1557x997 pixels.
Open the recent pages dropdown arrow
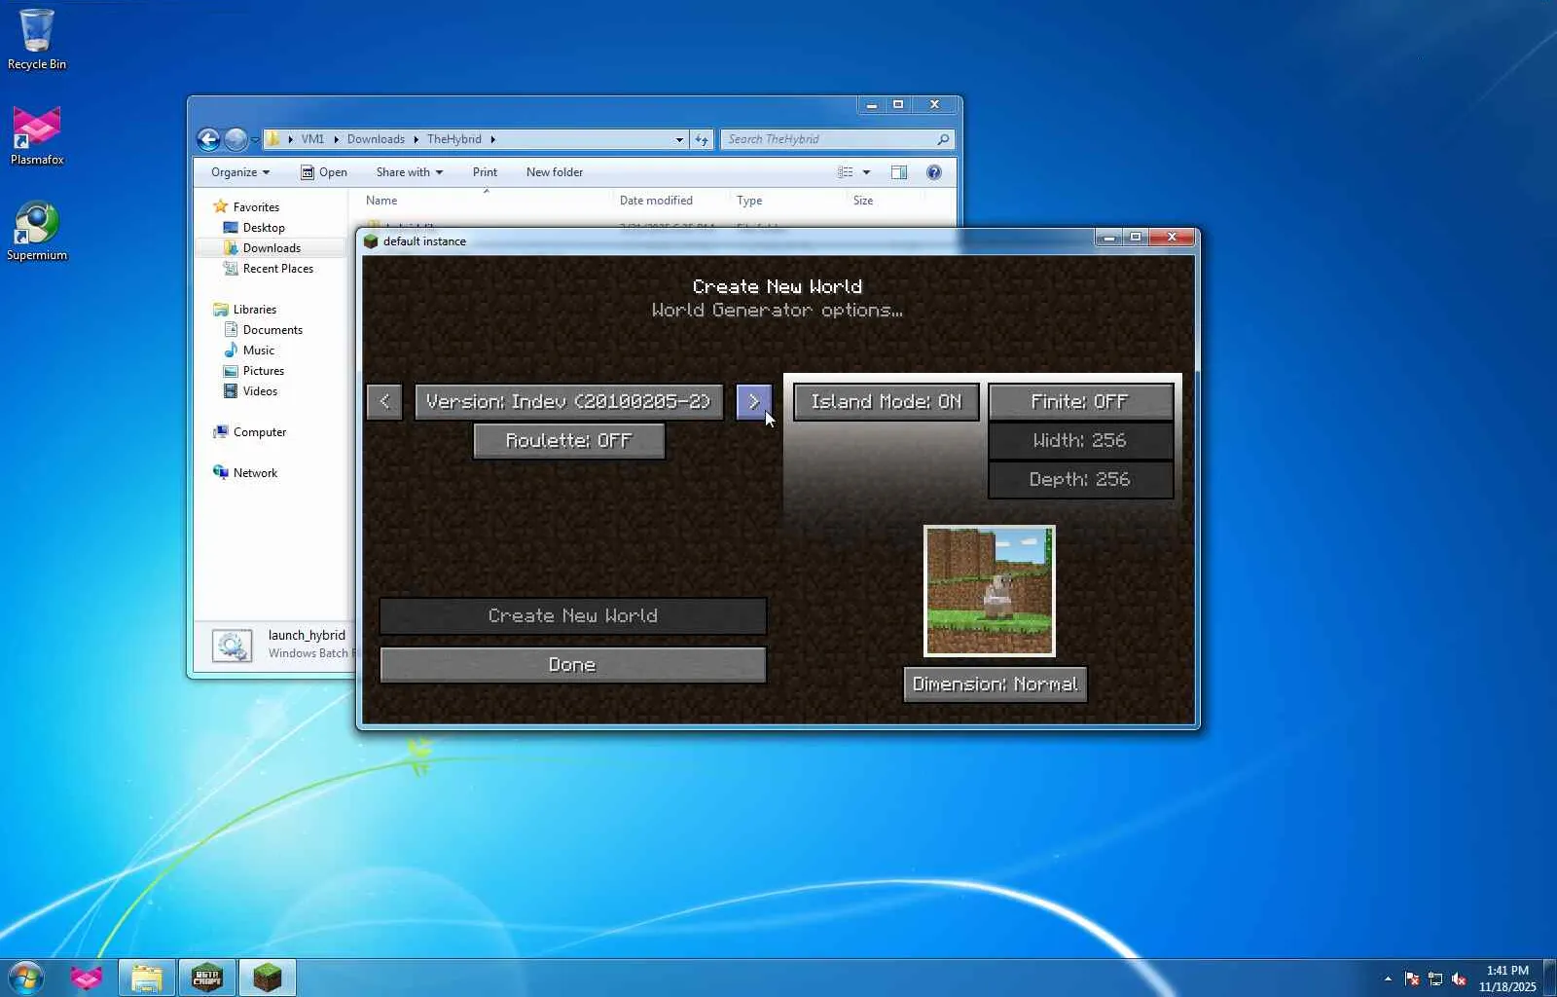(255, 140)
